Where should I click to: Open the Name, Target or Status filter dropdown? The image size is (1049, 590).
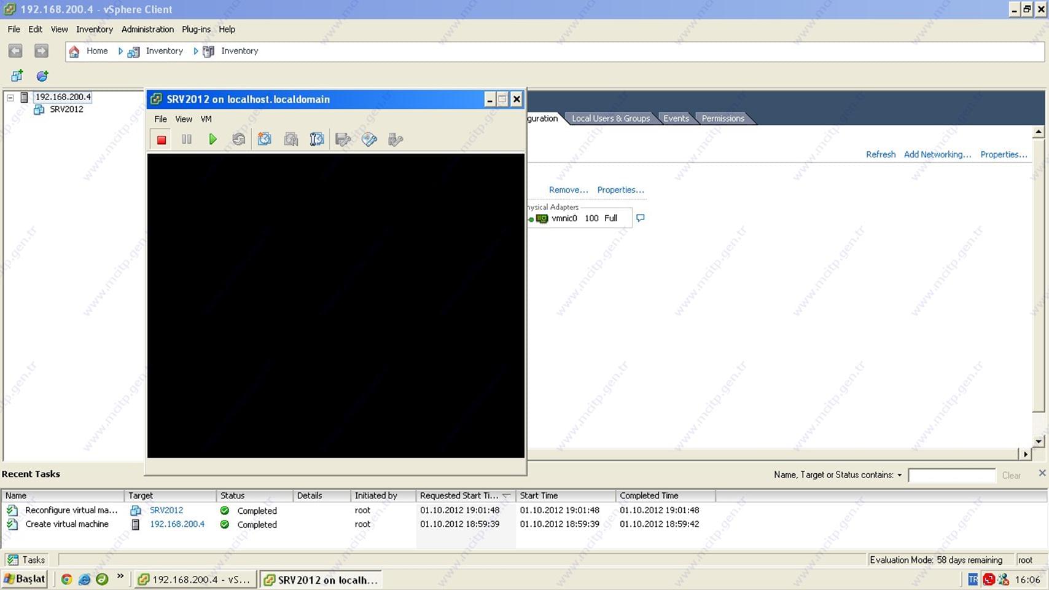pos(899,475)
